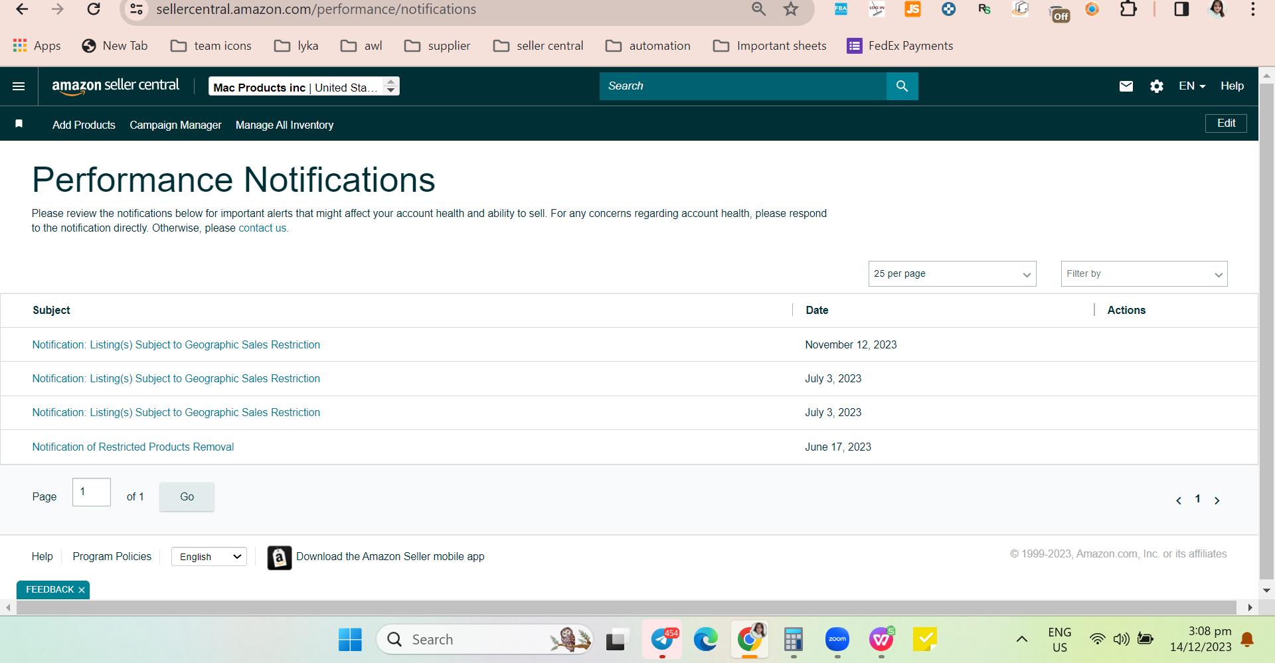Open the browser zoom magnifier icon
This screenshot has height=663, width=1275.
758,9
